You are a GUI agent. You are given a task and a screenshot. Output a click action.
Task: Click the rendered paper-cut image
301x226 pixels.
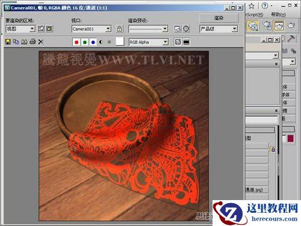tap(124, 136)
